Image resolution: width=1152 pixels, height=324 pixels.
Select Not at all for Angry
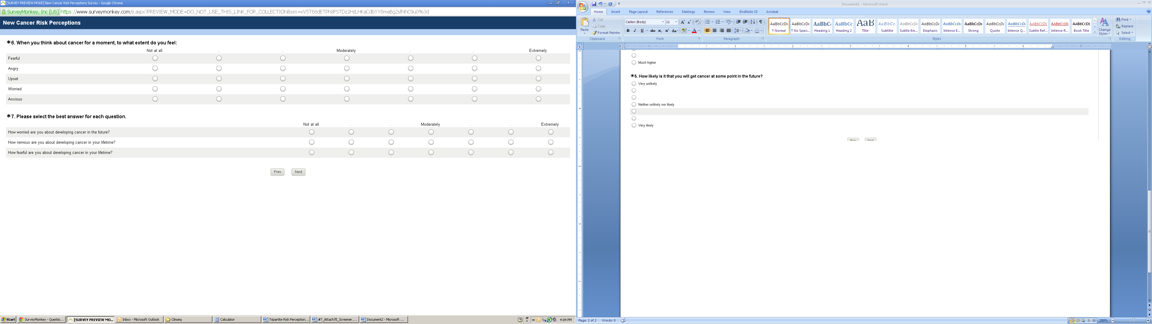pos(155,68)
